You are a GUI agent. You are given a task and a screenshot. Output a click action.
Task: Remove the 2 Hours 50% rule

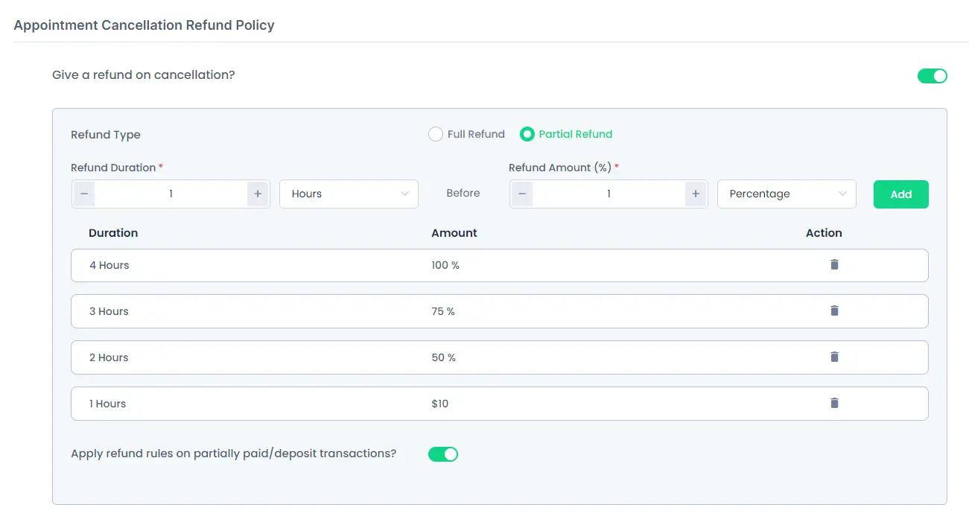pos(834,357)
